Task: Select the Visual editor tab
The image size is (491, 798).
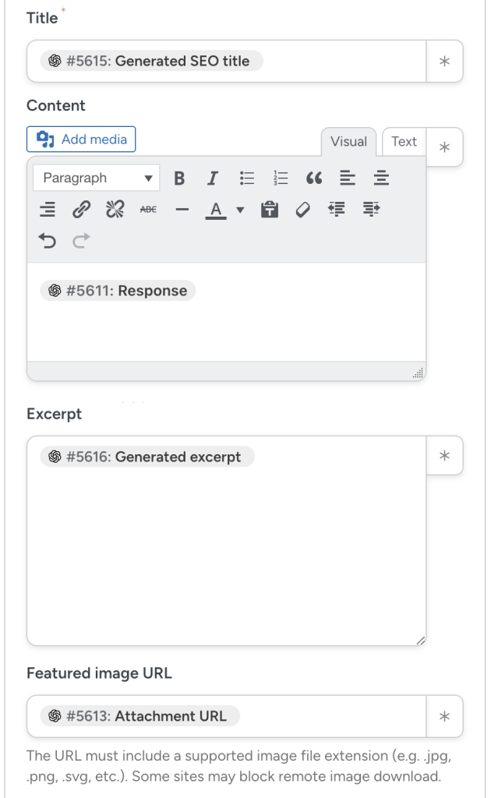Action: pos(348,142)
